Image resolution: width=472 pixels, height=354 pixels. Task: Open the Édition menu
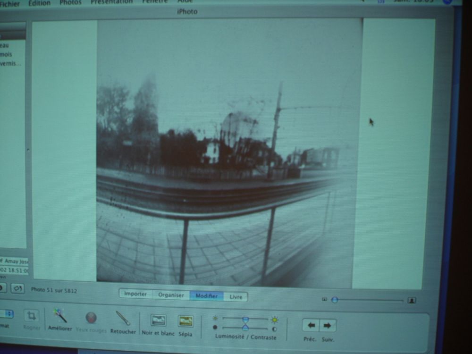39,3
